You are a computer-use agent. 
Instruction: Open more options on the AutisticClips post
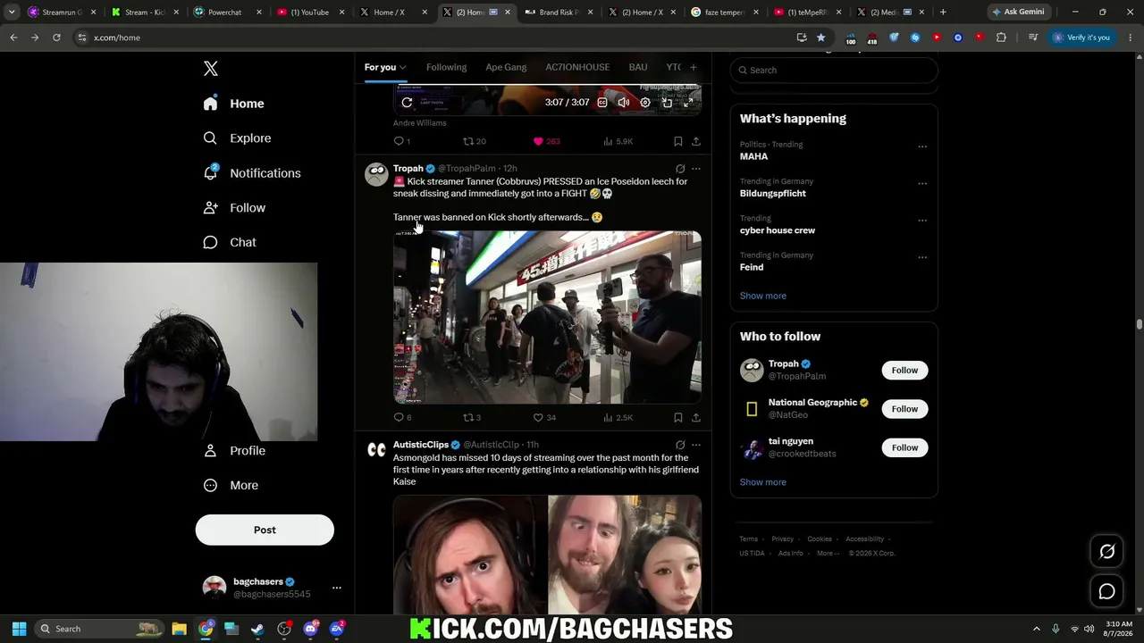click(x=696, y=445)
